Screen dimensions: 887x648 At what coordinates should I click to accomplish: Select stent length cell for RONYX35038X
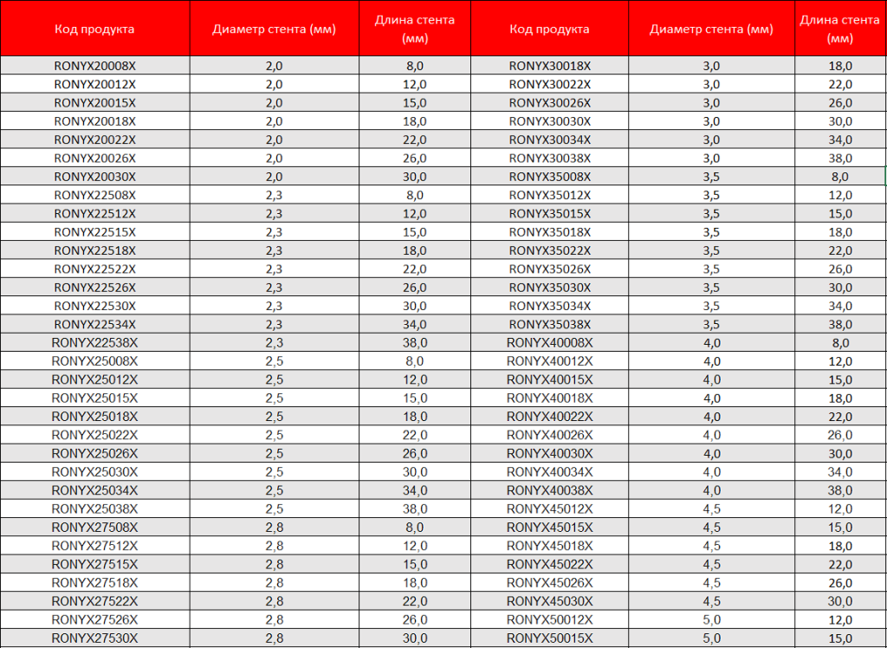pos(840,325)
